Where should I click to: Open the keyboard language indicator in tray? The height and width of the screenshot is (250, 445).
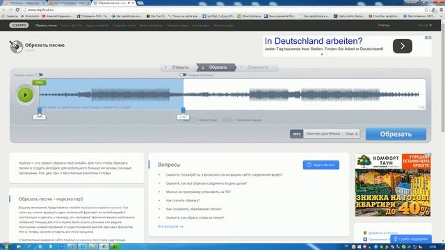pyautogui.click(x=346, y=247)
